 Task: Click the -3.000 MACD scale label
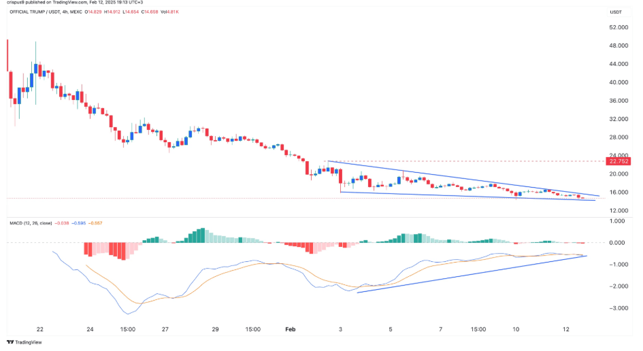point(618,308)
